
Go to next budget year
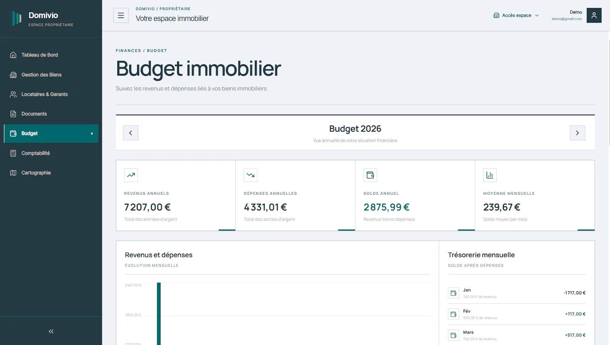[578, 133]
